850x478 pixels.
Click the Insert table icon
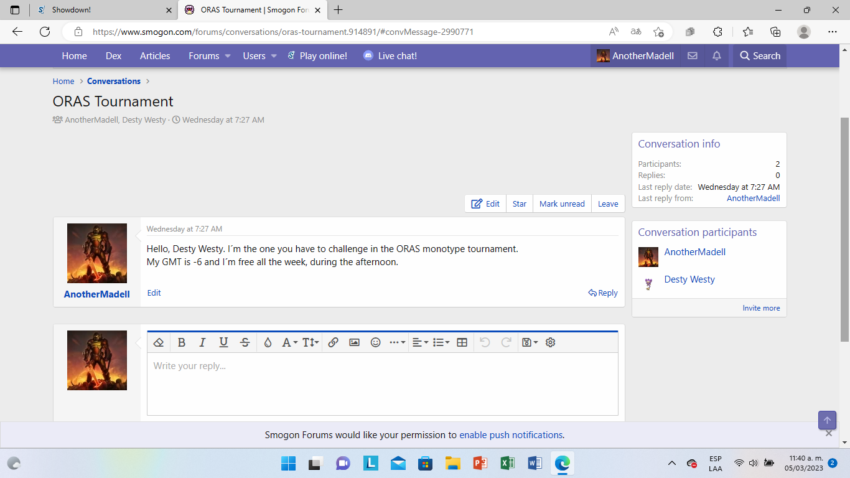coord(462,342)
